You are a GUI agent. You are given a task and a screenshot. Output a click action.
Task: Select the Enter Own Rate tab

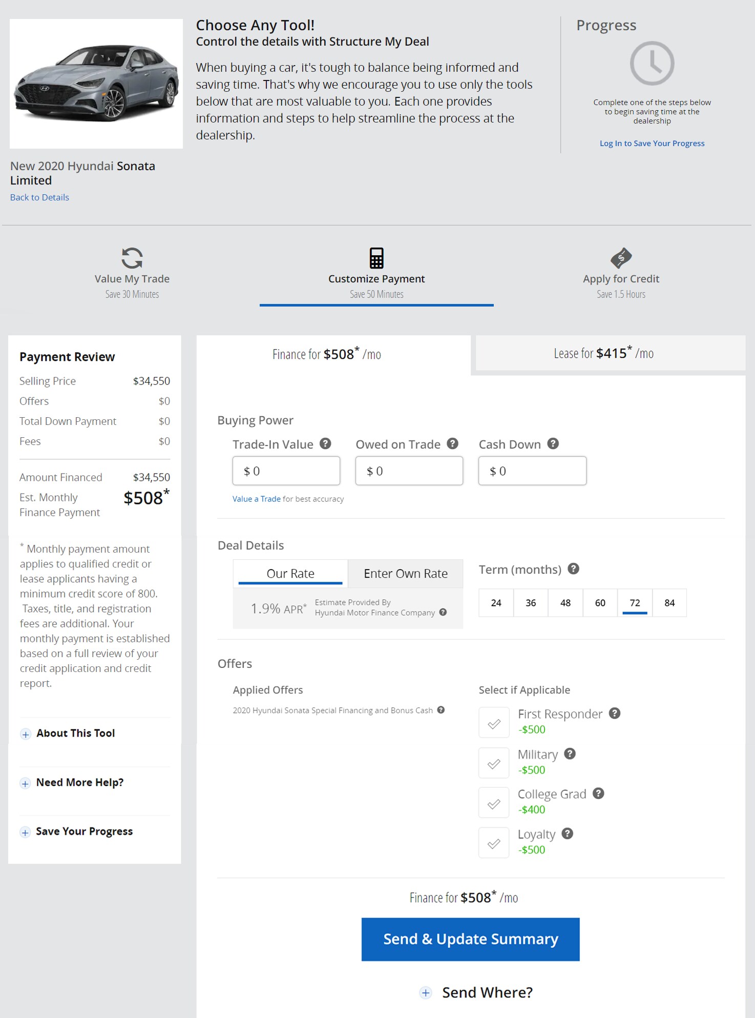(x=405, y=574)
